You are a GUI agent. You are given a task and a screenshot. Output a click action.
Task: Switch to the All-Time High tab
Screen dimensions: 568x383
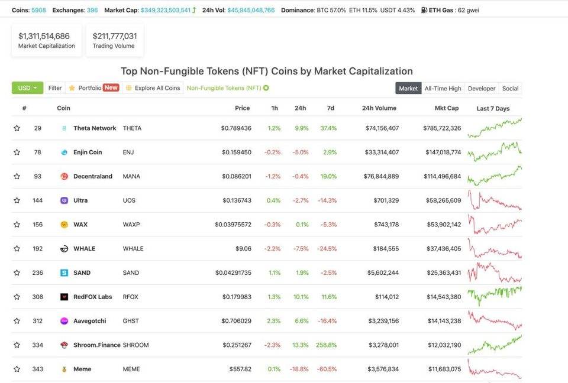click(x=443, y=88)
